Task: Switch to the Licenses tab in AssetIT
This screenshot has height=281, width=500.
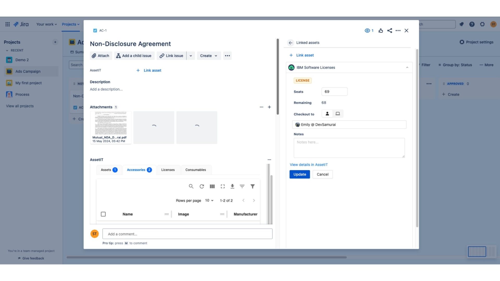Action: coord(168,169)
